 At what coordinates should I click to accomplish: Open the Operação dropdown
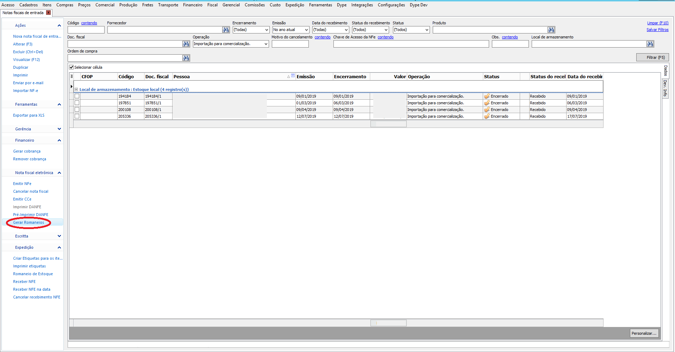[x=265, y=44]
